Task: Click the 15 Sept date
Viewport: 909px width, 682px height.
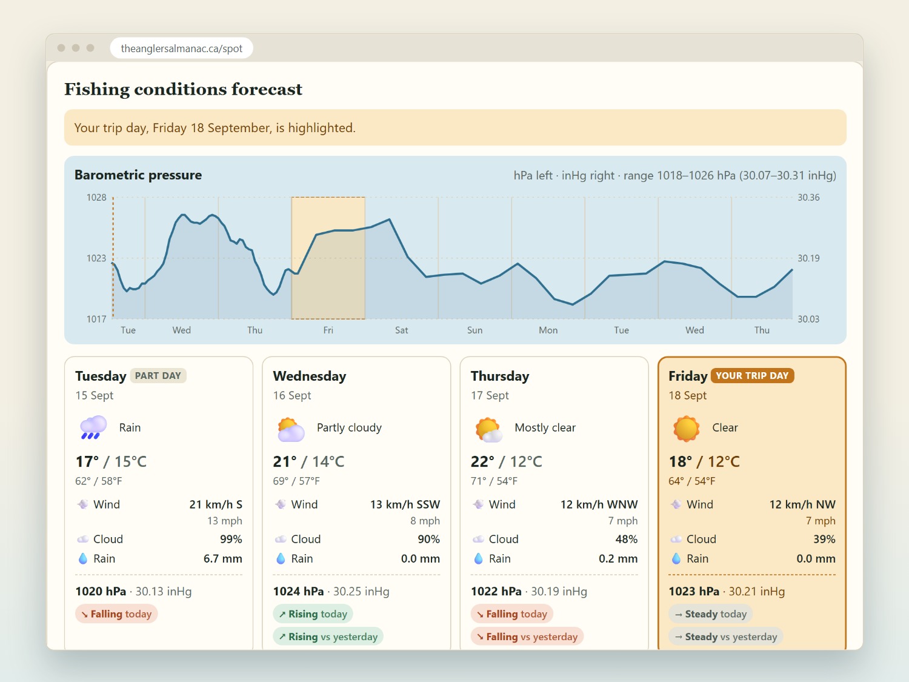Action: coord(95,395)
